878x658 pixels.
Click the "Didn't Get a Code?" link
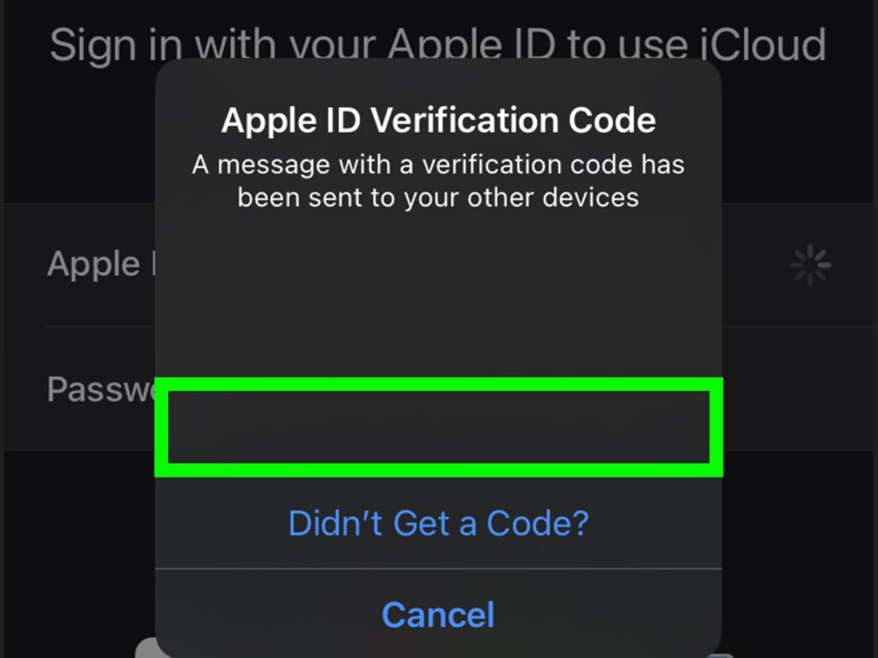(438, 523)
